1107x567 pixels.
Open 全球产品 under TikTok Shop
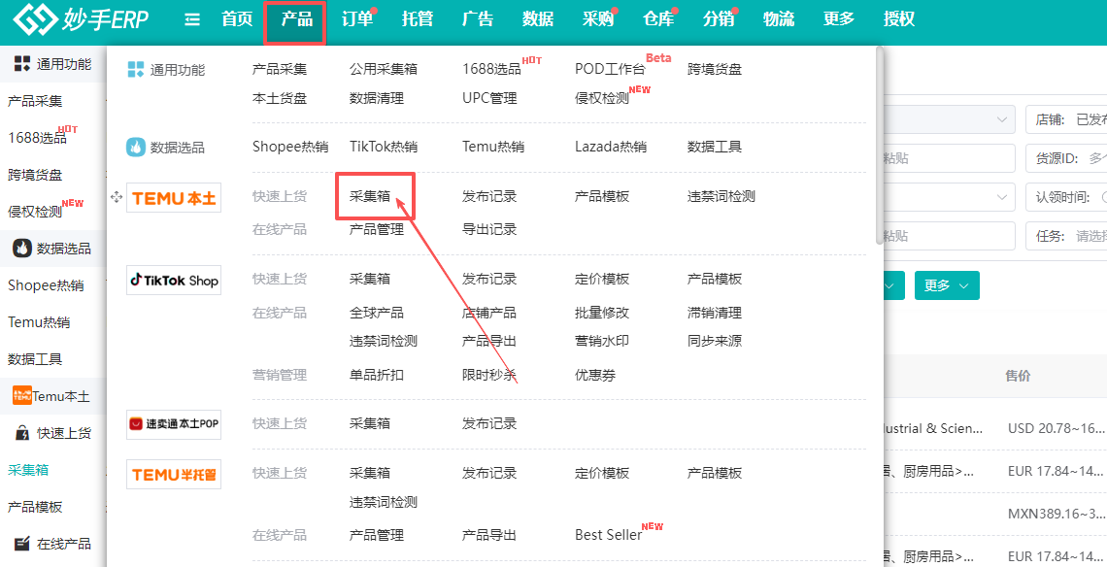pos(377,313)
